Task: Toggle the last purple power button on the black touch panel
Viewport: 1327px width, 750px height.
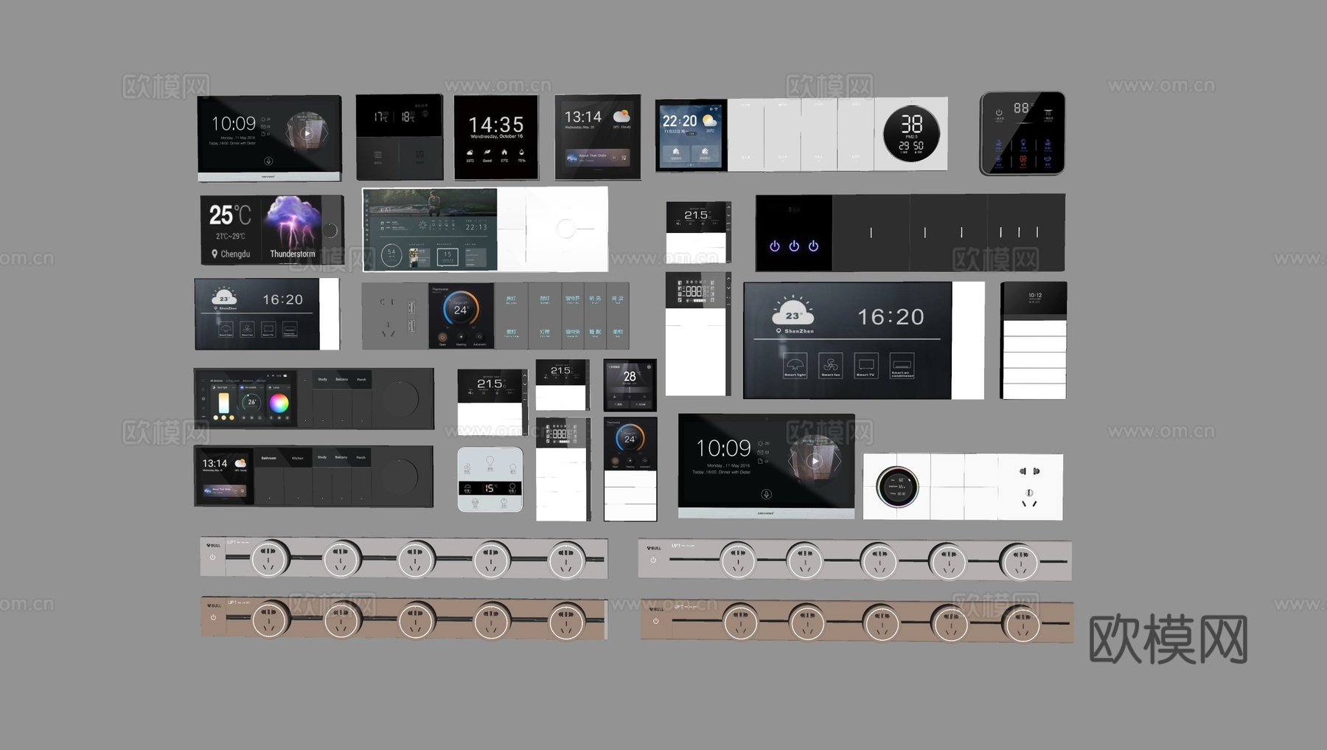Action: 813,246
